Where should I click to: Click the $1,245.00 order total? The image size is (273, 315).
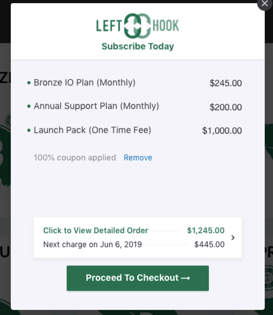206,231
